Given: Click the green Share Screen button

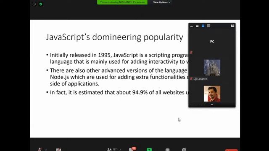Looking at the screenshot, I should coord(149,149).
